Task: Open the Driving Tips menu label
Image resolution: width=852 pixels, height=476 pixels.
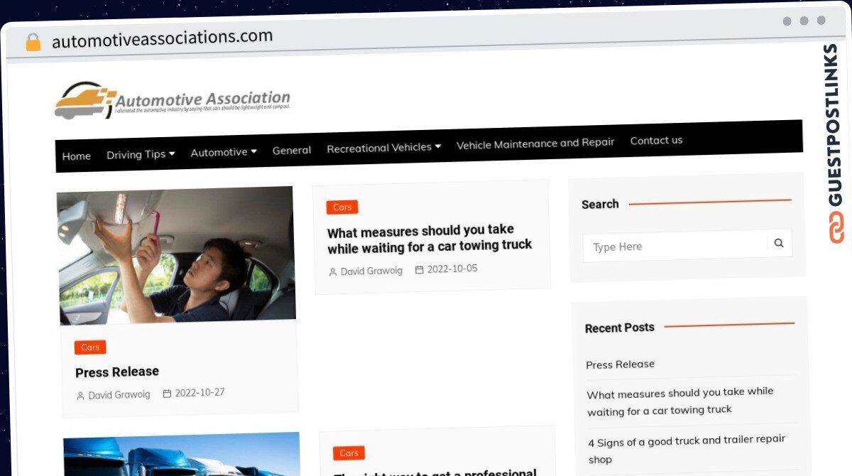Action: (x=136, y=154)
